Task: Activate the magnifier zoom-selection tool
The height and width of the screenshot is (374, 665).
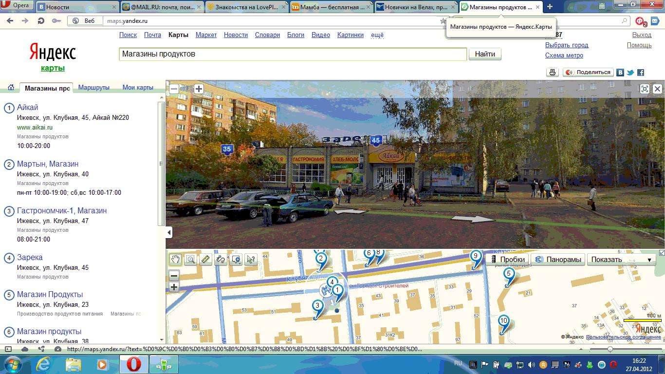Action: pos(190,260)
